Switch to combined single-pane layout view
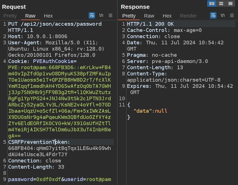Viewport: 238px width, 185px height. (230, 4)
